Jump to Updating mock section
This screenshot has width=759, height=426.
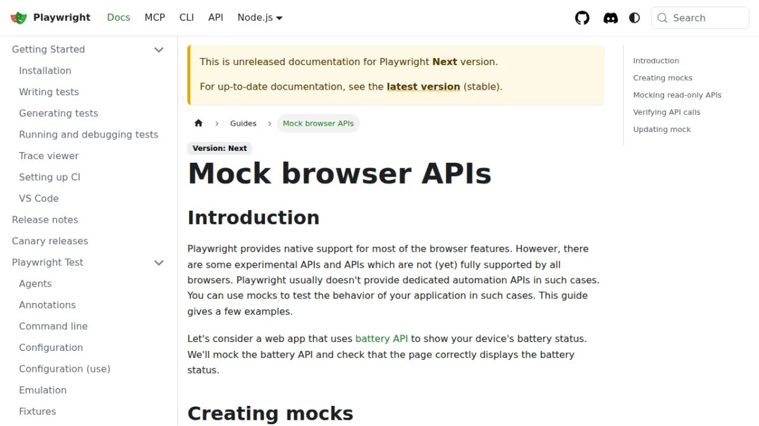pyautogui.click(x=662, y=129)
